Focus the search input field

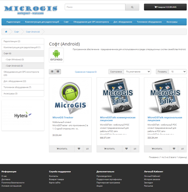click(x=95, y=7)
